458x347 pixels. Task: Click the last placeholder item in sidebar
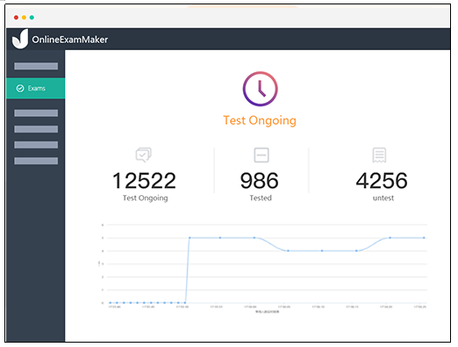(x=36, y=161)
